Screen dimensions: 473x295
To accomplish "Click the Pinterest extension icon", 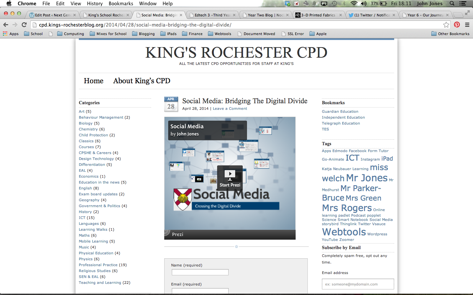I will (x=457, y=25).
